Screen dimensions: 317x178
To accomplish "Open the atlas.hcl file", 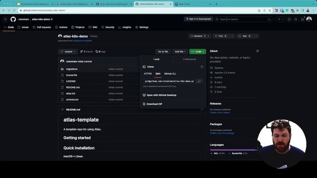I will (x=70, y=93).
